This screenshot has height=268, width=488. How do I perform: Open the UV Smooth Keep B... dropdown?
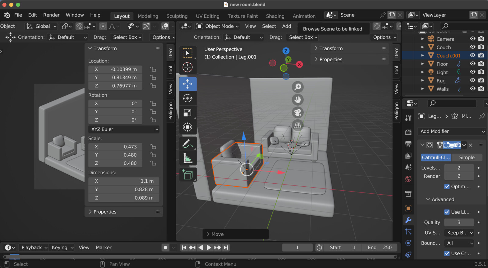pos(459,233)
